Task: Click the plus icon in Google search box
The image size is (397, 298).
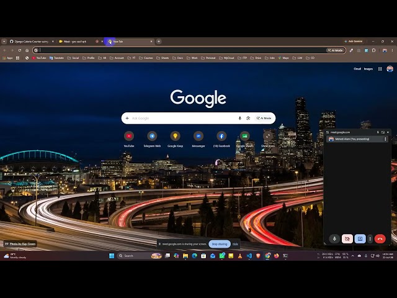Action: click(127, 119)
